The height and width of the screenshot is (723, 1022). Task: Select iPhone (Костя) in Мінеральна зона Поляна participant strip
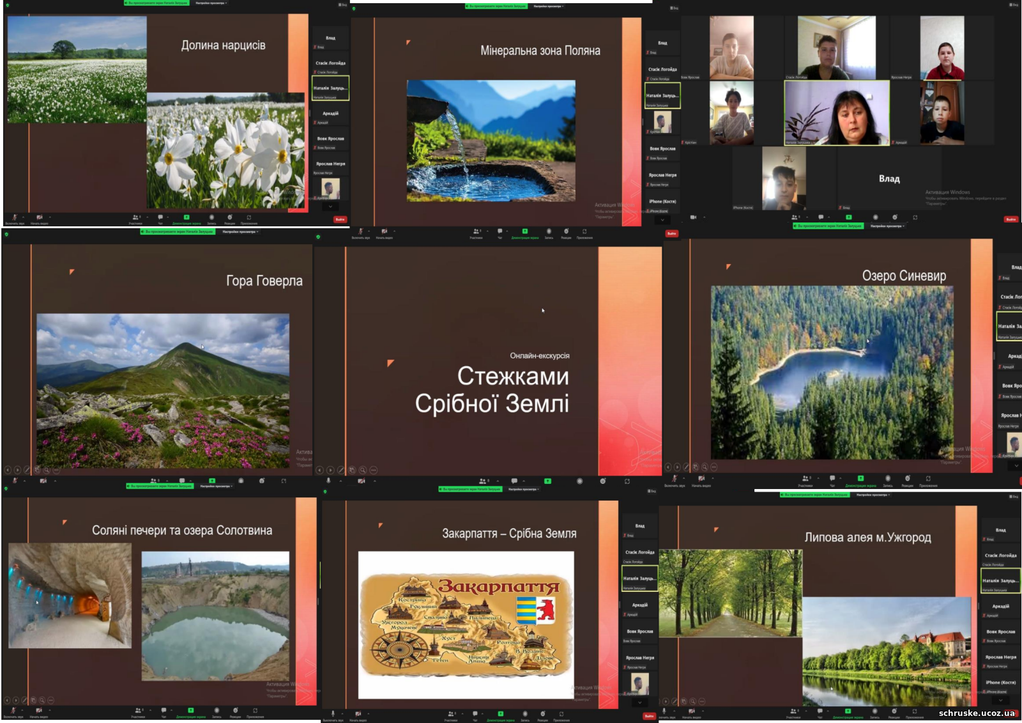click(x=662, y=204)
